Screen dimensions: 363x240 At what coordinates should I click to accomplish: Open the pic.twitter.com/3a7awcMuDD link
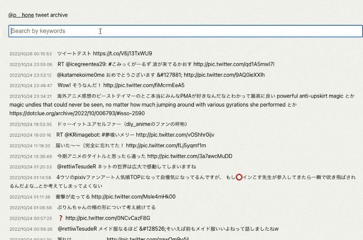point(190,156)
